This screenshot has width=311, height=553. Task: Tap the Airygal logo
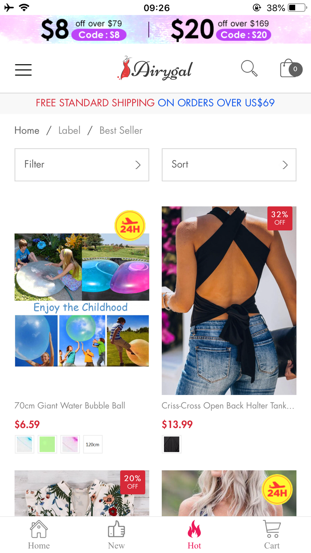tap(155, 68)
